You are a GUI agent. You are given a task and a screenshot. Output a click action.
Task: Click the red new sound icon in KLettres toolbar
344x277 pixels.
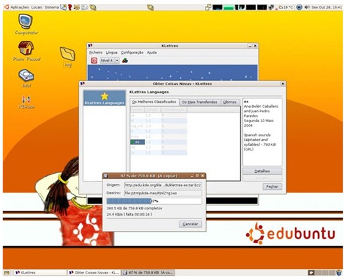(94, 60)
